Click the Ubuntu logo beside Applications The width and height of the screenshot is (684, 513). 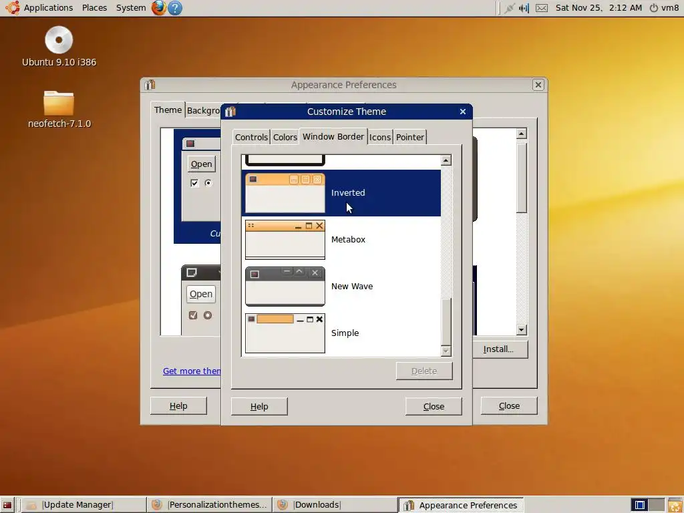(x=12, y=8)
